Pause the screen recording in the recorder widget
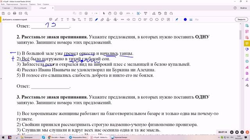The image size is (250, 140). click(232, 132)
